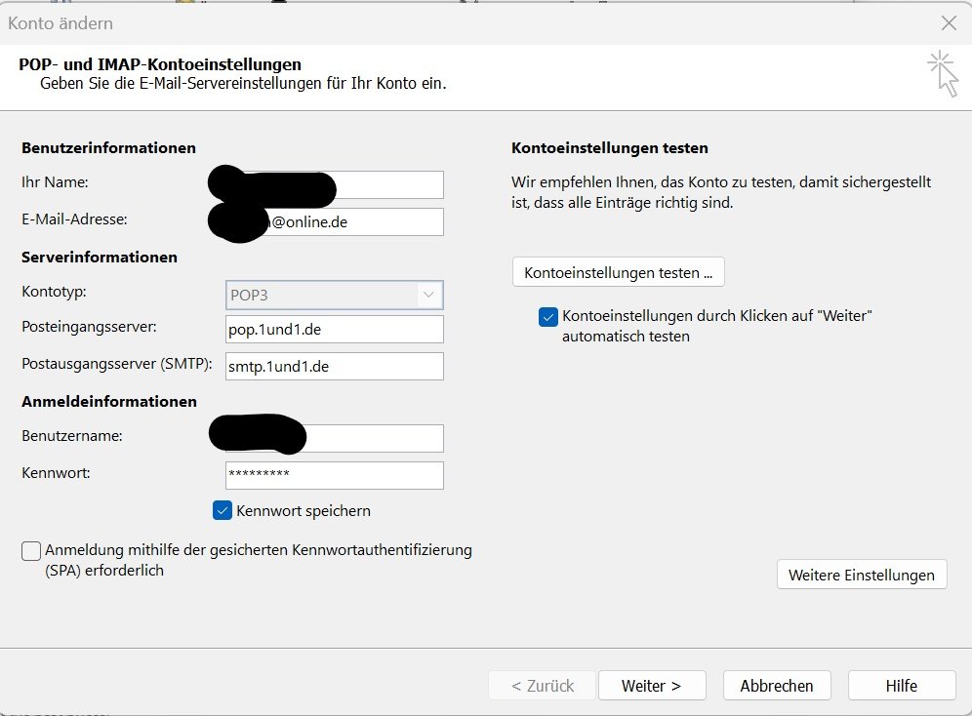Click the Ihr Name input field

click(334, 184)
